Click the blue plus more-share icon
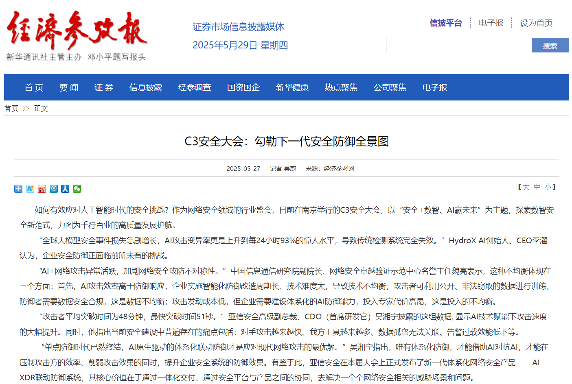The image size is (572, 384). (18, 189)
